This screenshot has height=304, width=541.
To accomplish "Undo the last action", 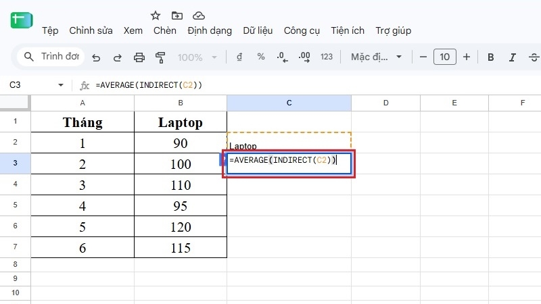I will coord(96,57).
